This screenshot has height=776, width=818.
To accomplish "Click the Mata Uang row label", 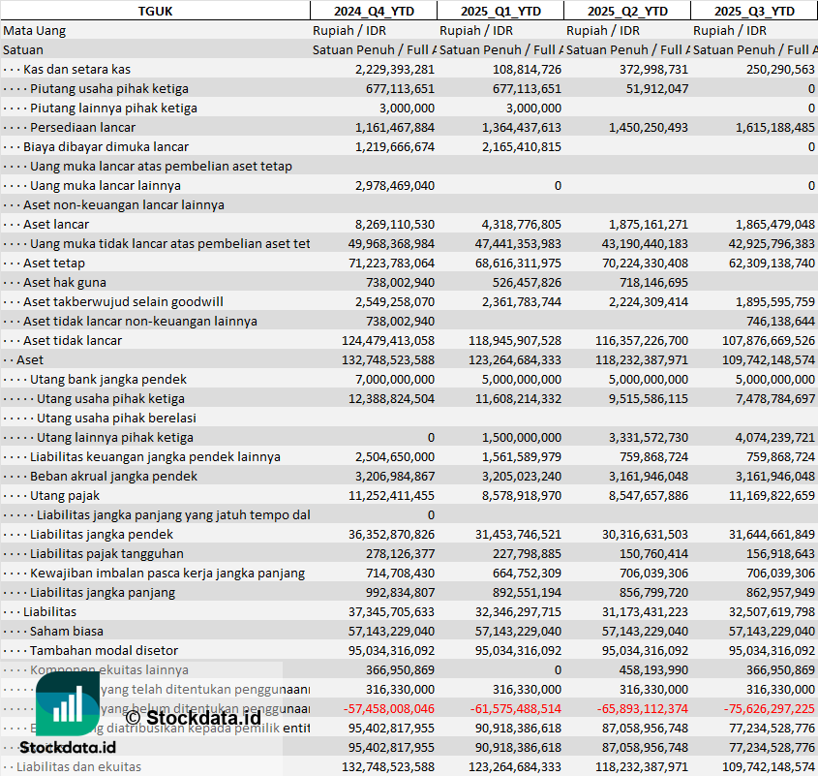I will point(35,30).
